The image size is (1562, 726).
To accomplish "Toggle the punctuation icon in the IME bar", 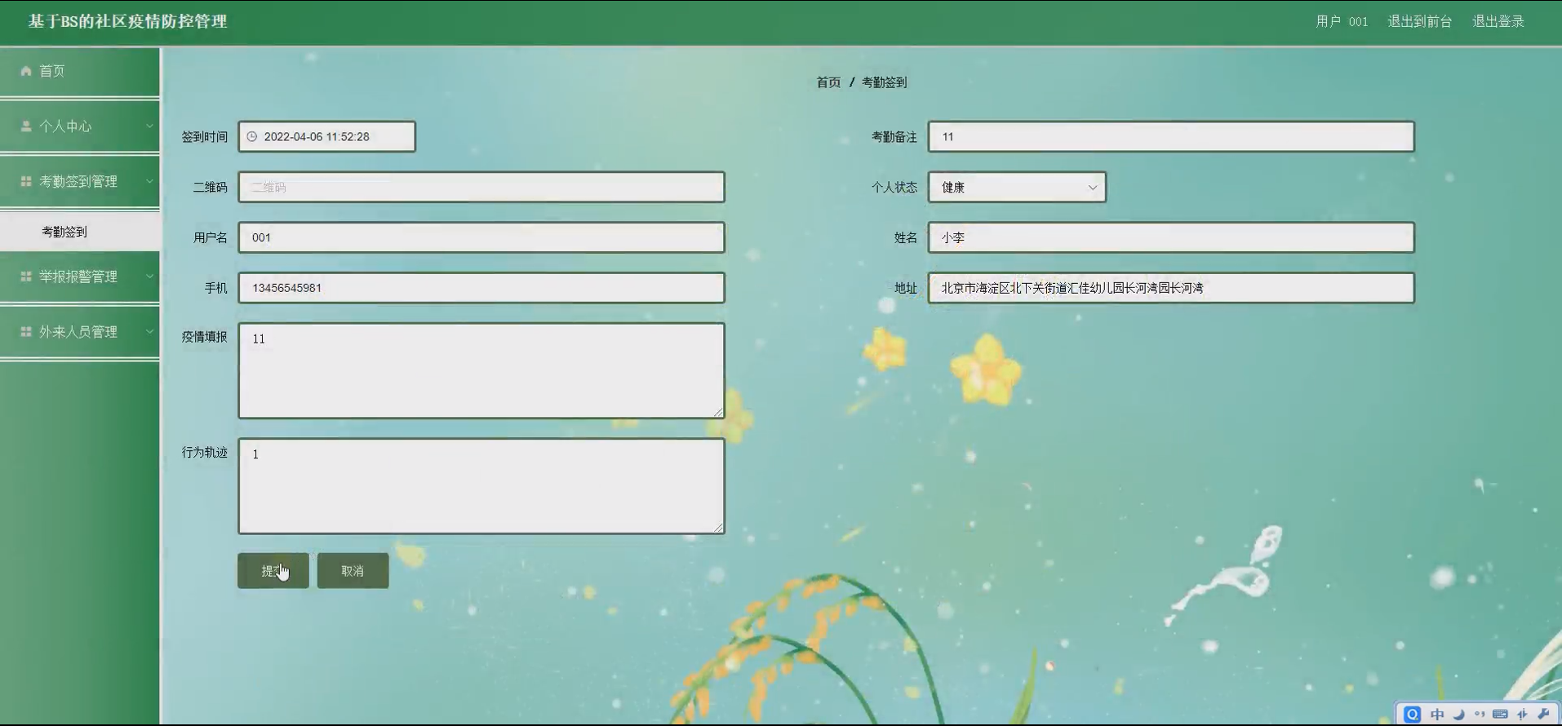I will 1480,715.
